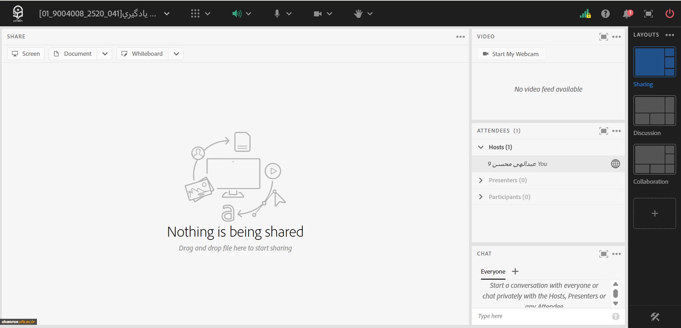Select the Everyone chat tab
Image resolution: width=681 pixels, height=328 pixels.
[493, 271]
